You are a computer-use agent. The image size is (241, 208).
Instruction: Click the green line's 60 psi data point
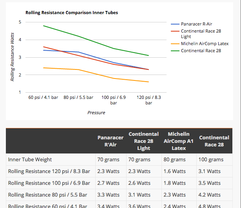43,26
